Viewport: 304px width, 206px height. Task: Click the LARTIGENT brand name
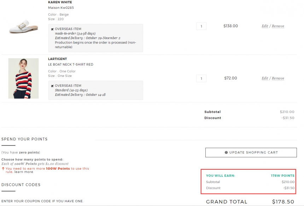click(x=57, y=59)
